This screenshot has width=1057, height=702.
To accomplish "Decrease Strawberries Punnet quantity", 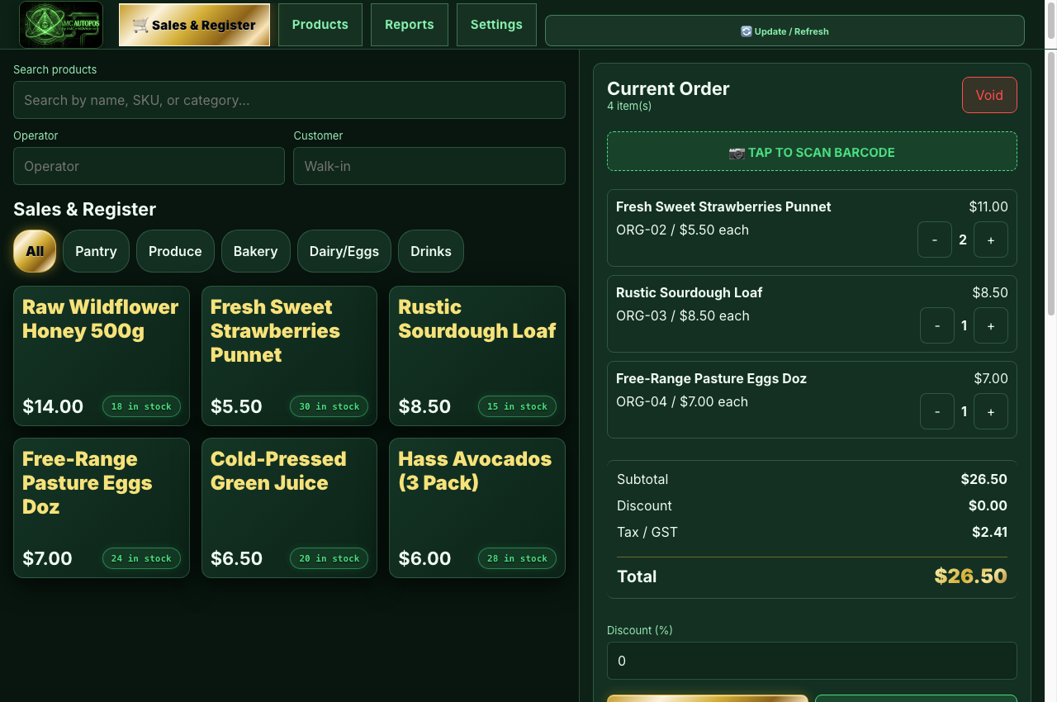I will [935, 240].
